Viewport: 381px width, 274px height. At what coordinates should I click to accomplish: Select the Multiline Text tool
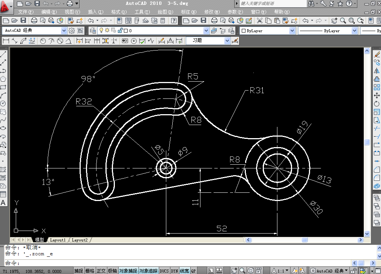coord(3,203)
